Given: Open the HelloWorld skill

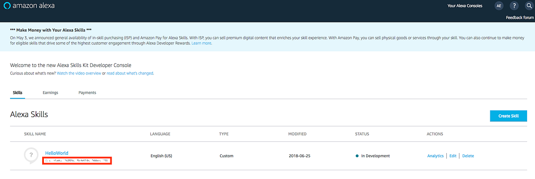Looking at the screenshot, I should pyautogui.click(x=57, y=153).
